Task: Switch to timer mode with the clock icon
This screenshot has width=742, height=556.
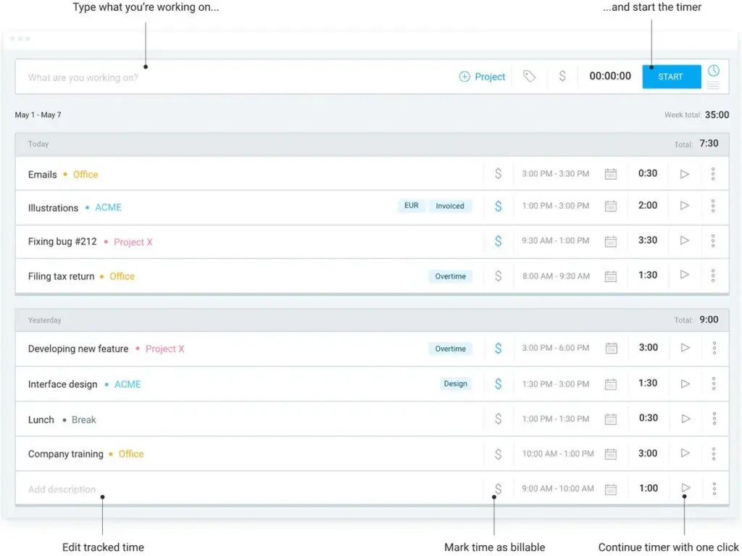Action: (714, 70)
